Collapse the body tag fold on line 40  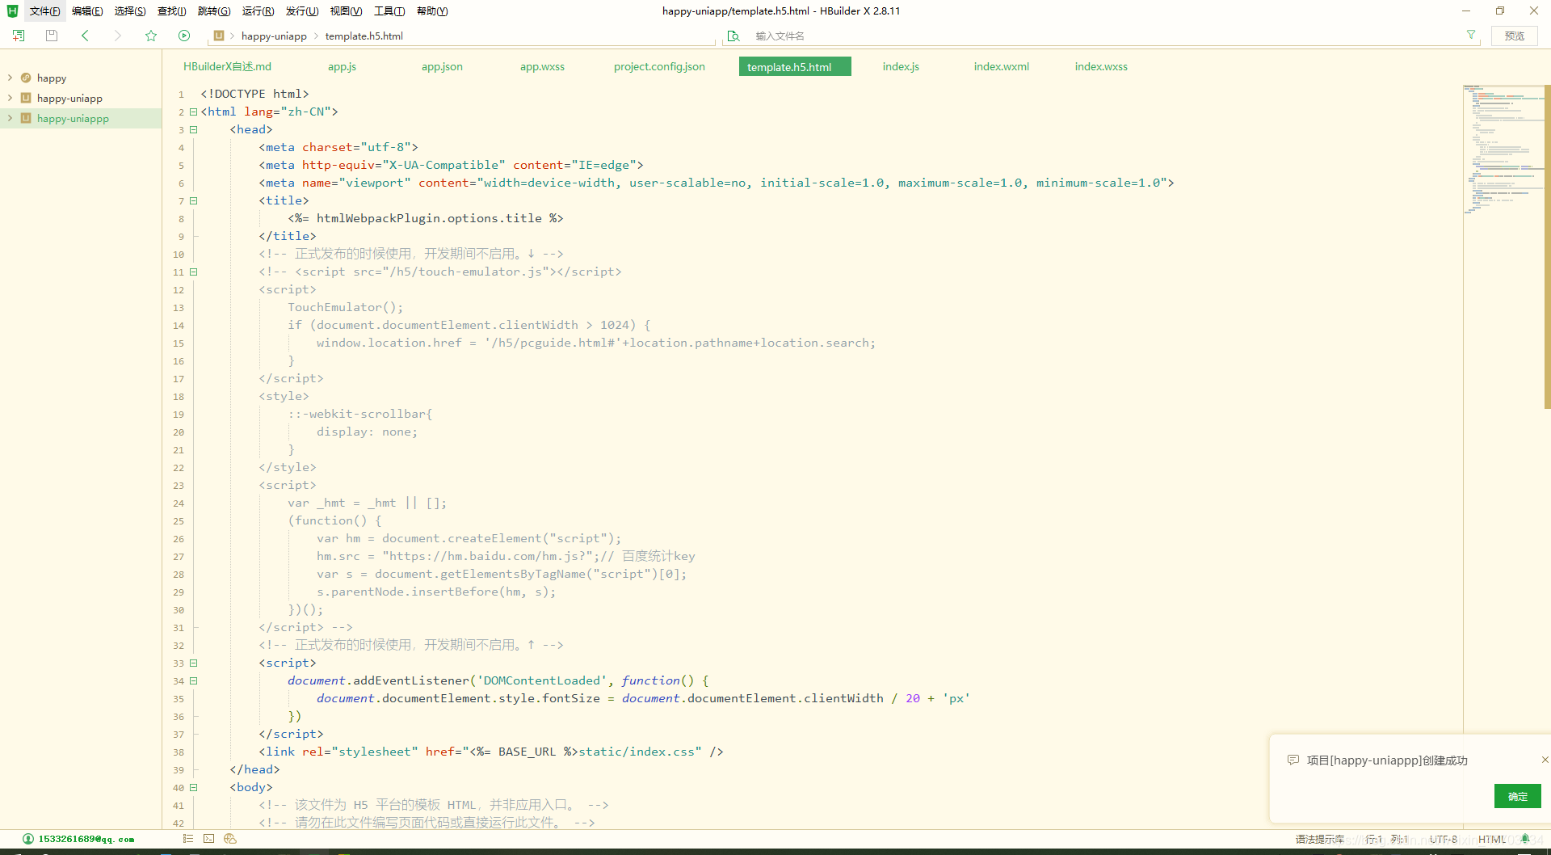pyautogui.click(x=194, y=787)
